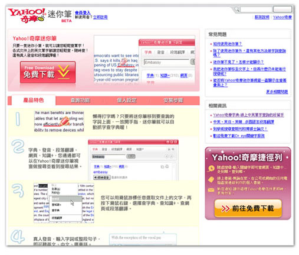This screenshot has height=255, width=299.
Task: Click the orange 前往免費下載 button
Action: 248,208
